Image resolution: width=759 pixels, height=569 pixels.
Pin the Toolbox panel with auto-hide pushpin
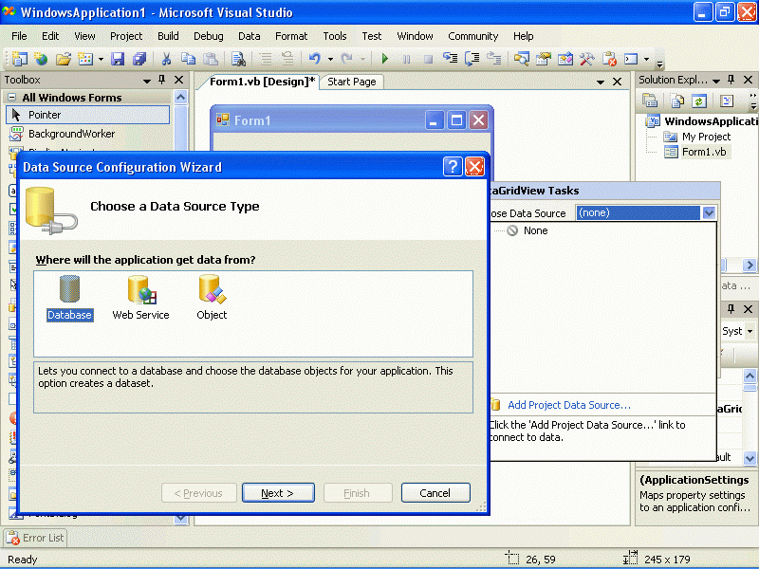(161, 80)
